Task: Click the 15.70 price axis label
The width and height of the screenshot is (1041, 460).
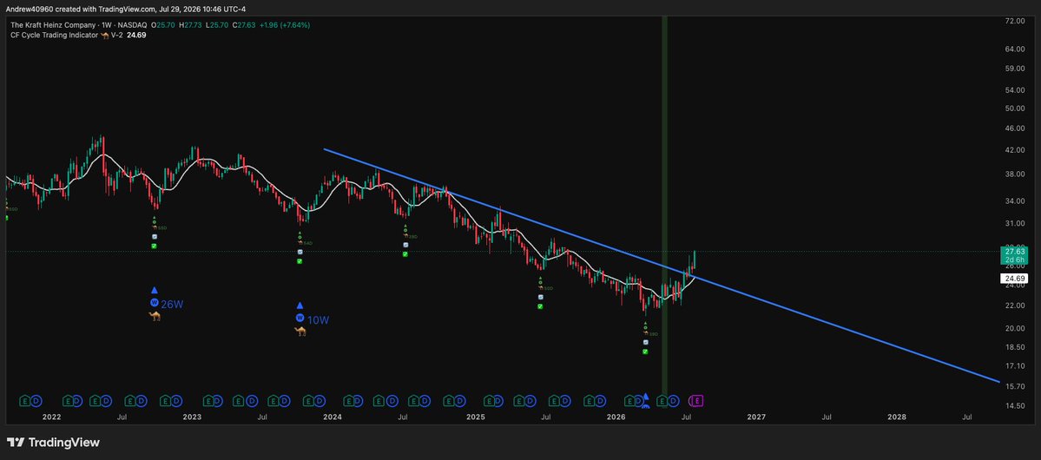Action: click(x=1014, y=386)
